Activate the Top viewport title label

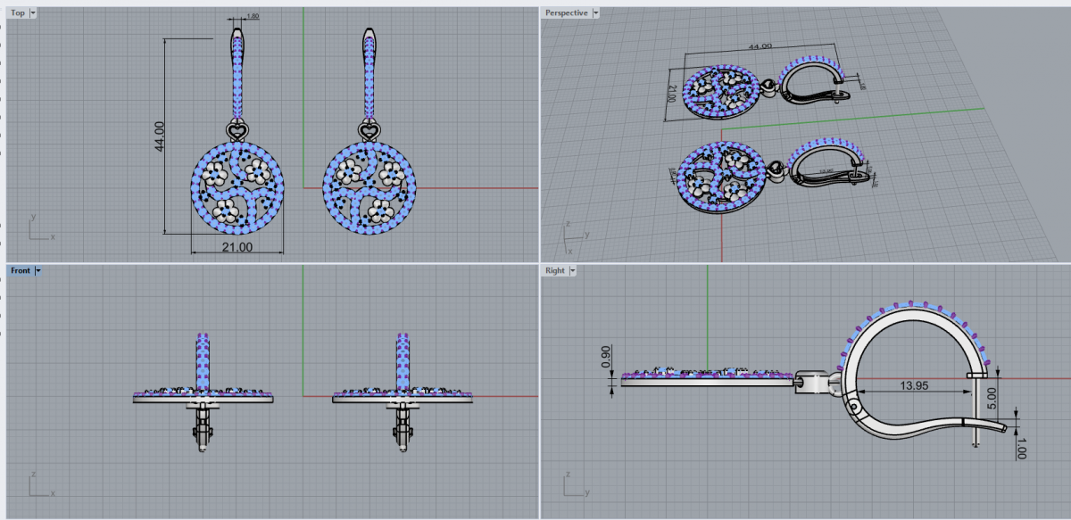18,13
